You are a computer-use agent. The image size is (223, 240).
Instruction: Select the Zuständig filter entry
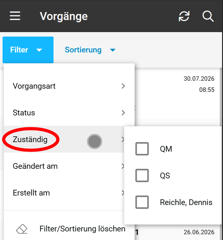(x=64, y=139)
